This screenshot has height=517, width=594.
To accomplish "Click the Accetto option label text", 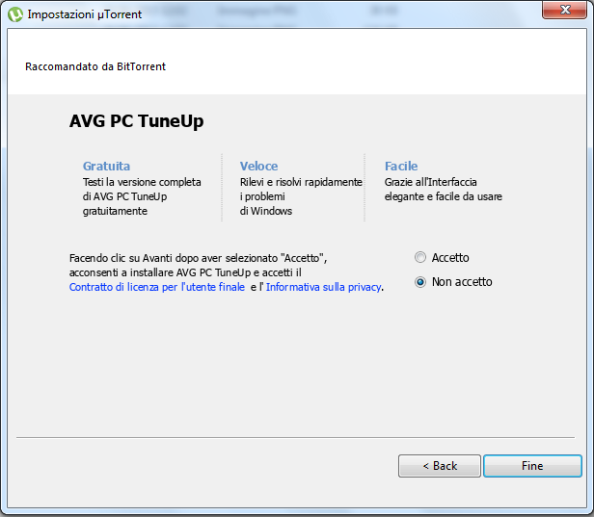I will (x=450, y=258).
